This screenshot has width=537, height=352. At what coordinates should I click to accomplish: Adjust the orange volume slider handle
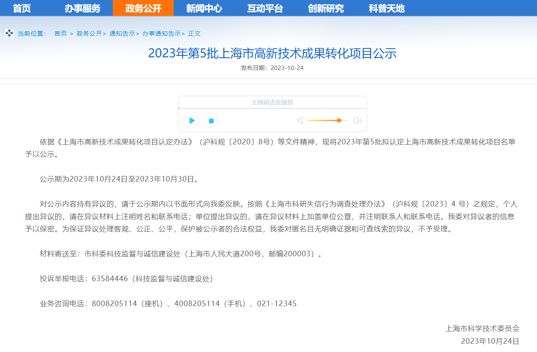[339, 120]
